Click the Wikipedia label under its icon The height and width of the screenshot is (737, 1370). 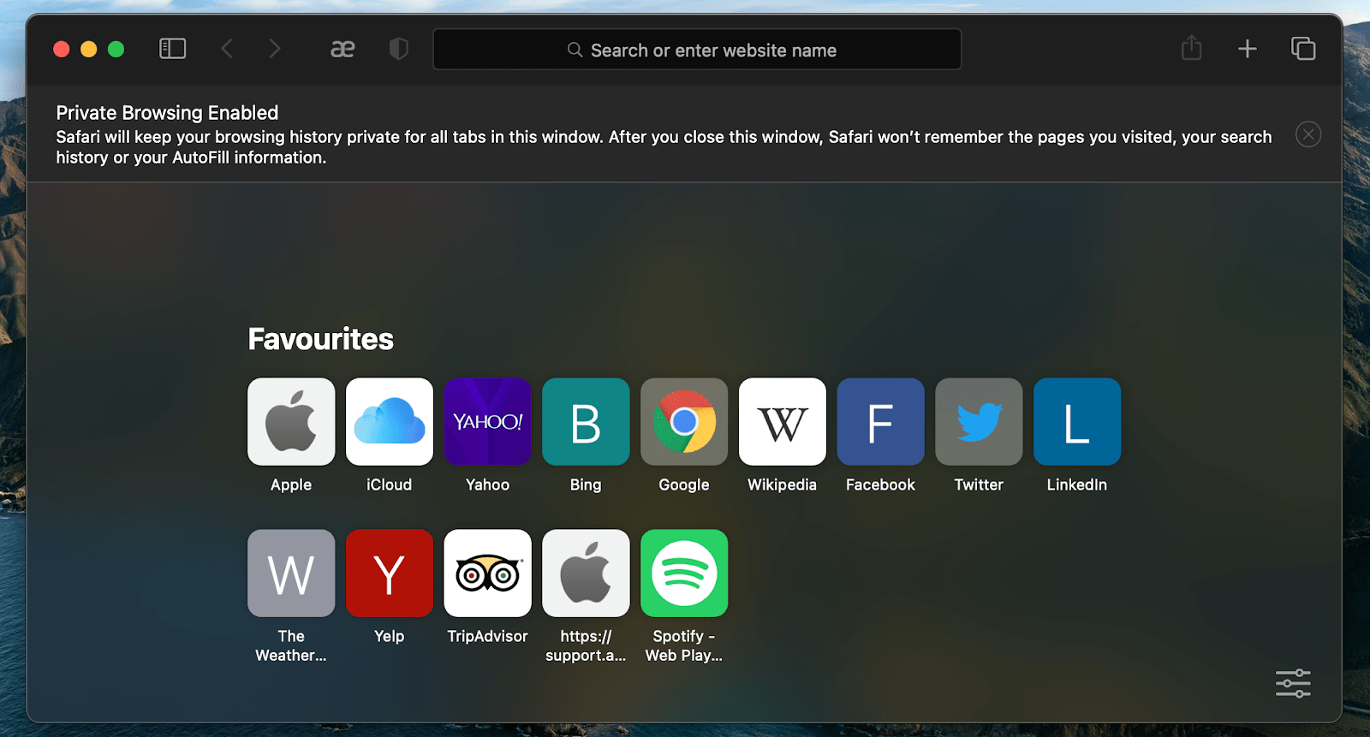(x=783, y=484)
